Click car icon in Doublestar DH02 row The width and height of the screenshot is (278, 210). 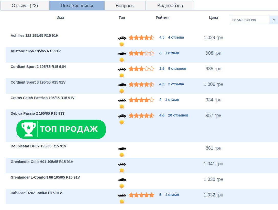[122, 148]
